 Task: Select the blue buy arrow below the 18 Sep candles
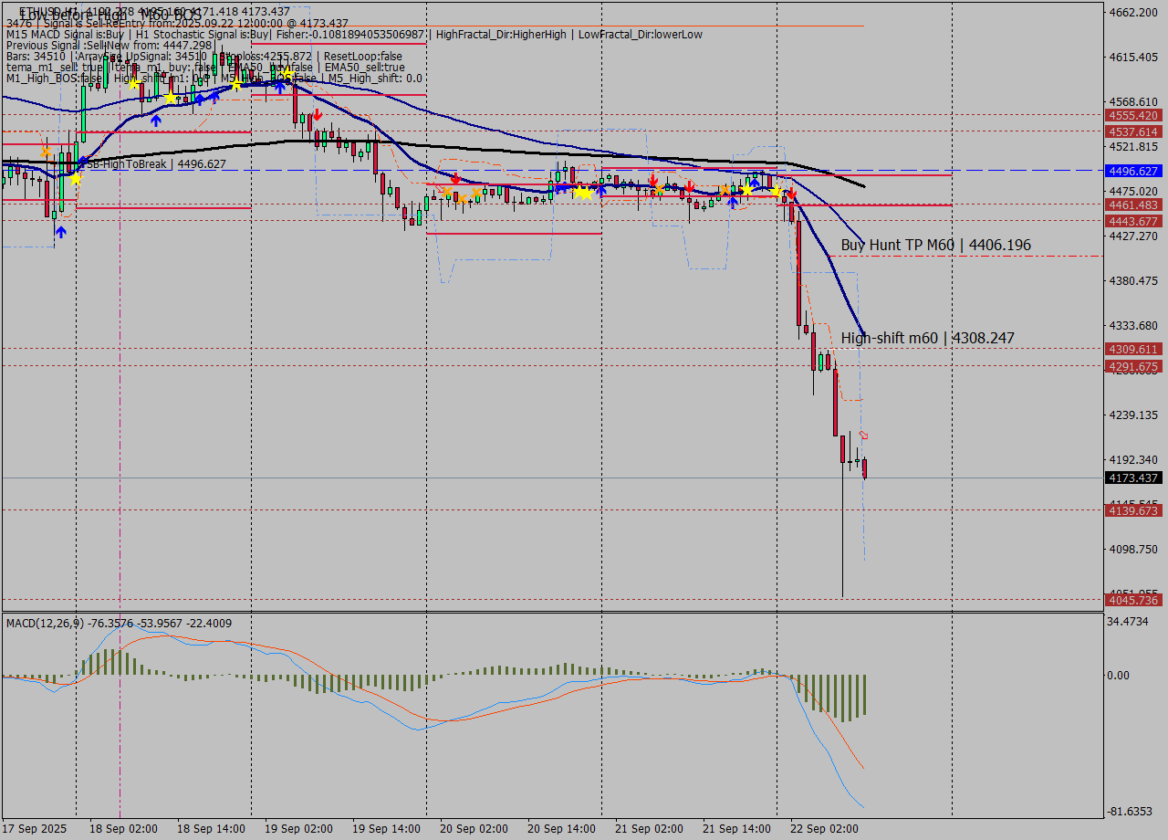156,121
